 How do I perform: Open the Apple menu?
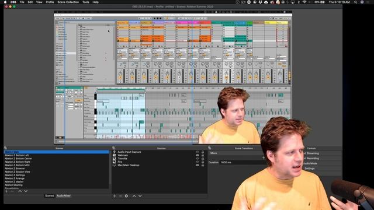click(5, 2)
